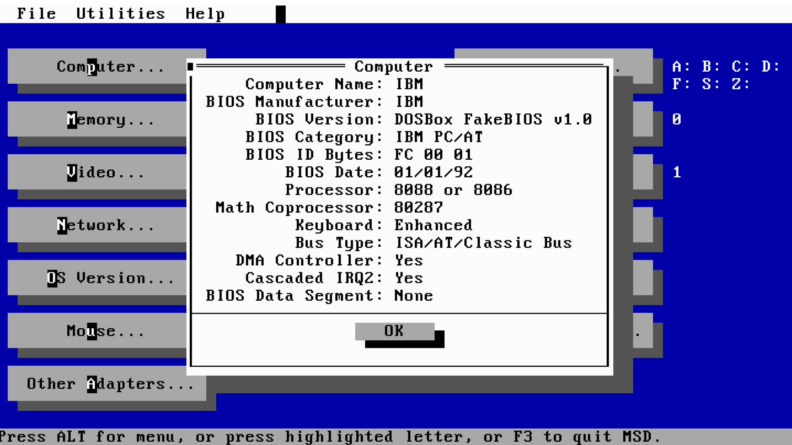Image resolution: width=792 pixels, height=445 pixels.
Task: Open the Utilities menu
Action: [x=120, y=13]
